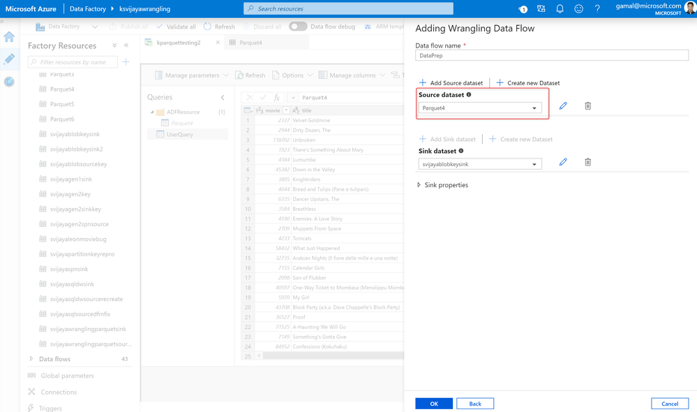Select svijayagen2key dataset
The width and height of the screenshot is (697, 412).
pos(70,194)
